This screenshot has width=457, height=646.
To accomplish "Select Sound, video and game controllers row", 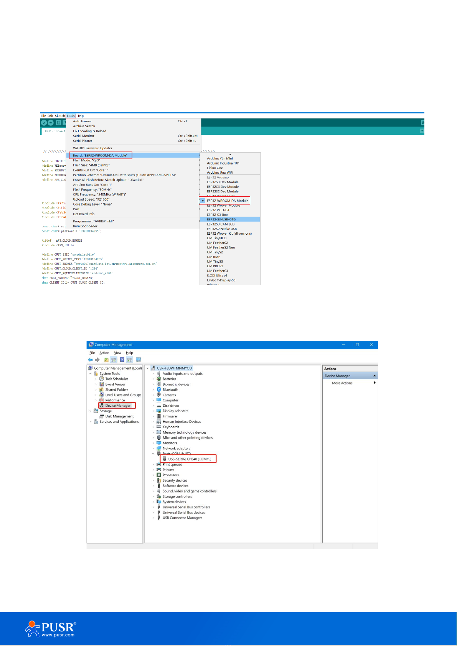I will [x=190, y=491].
